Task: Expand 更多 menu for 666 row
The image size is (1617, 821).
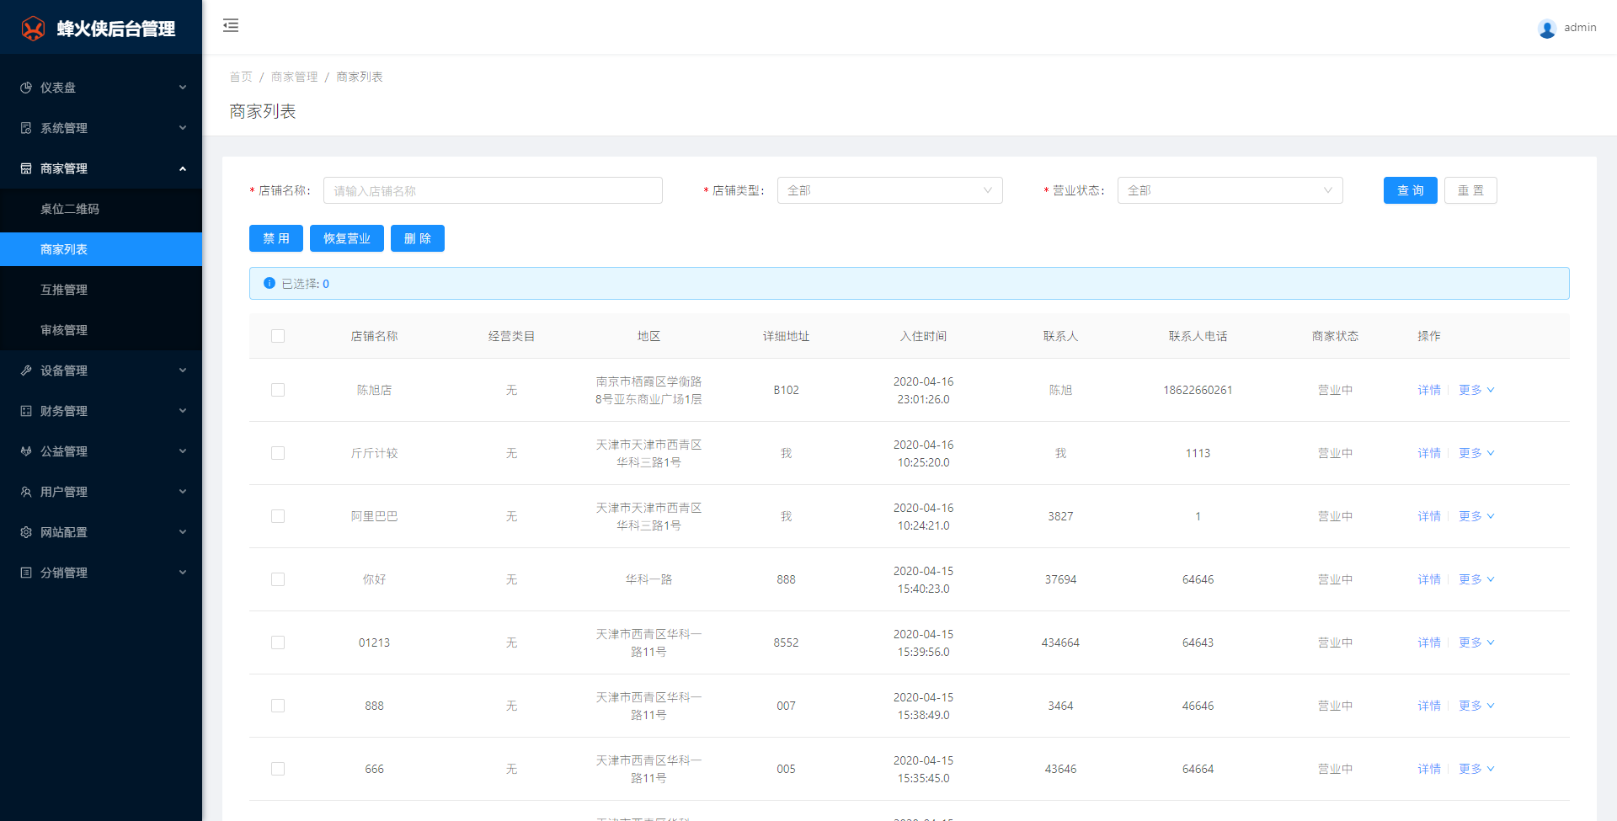Action: click(1476, 769)
